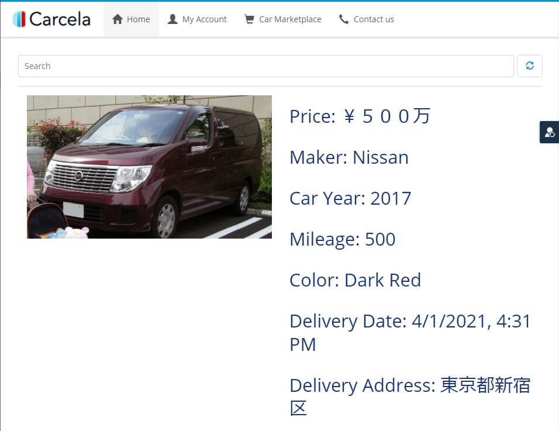
Task: Click the Price ¥500万 text
Action: (x=360, y=116)
